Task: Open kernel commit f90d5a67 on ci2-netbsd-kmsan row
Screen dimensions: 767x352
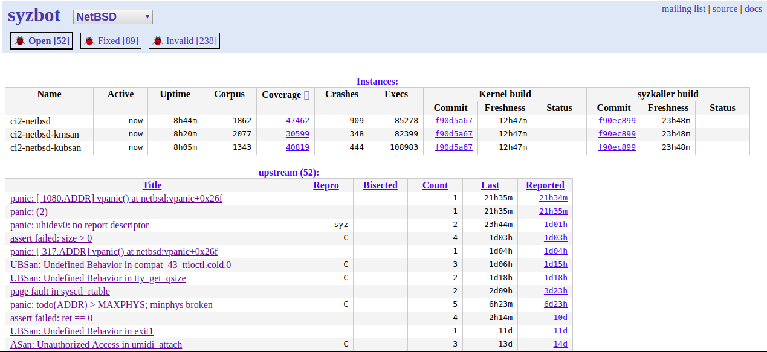Action: pyautogui.click(x=454, y=134)
